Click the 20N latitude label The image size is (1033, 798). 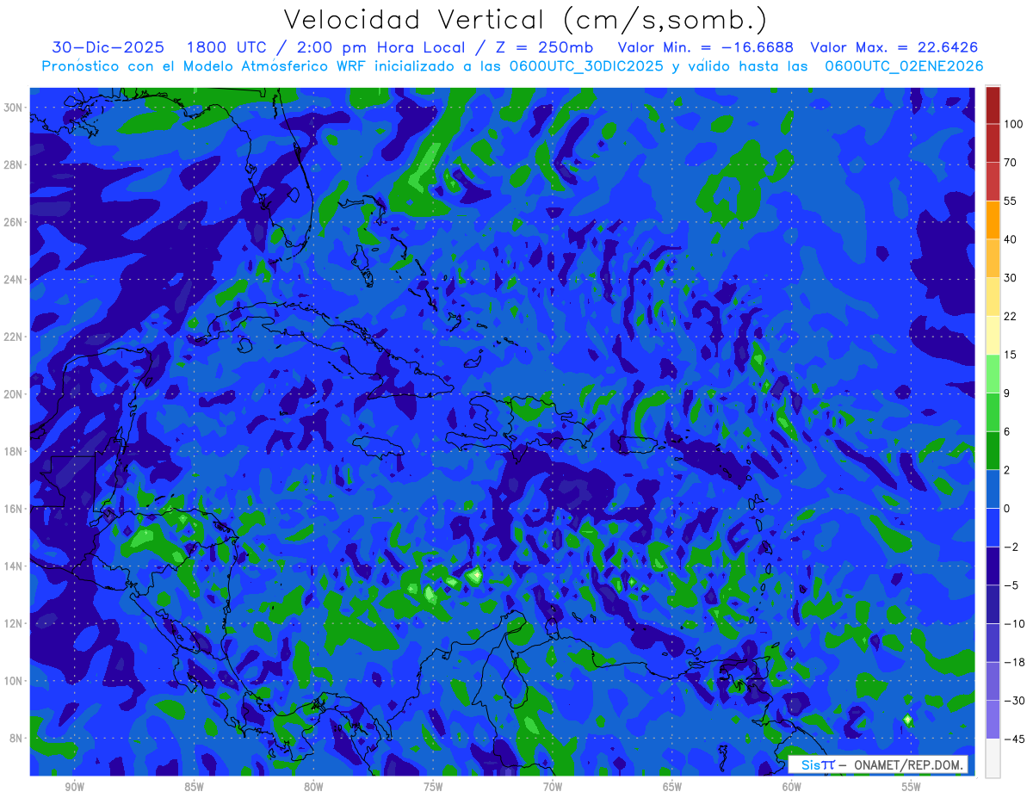tap(13, 394)
